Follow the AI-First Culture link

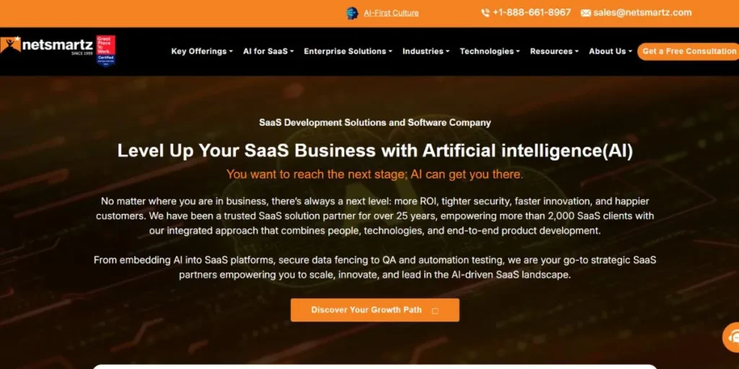click(390, 13)
